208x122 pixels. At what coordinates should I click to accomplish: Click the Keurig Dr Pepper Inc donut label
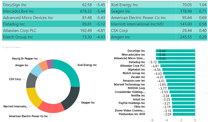tap(25, 58)
